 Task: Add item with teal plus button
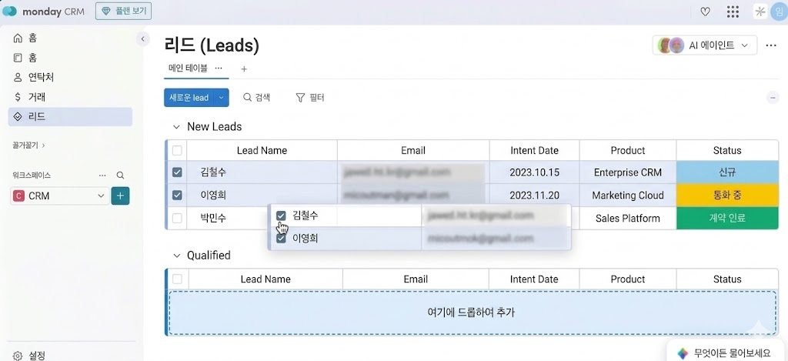point(120,196)
